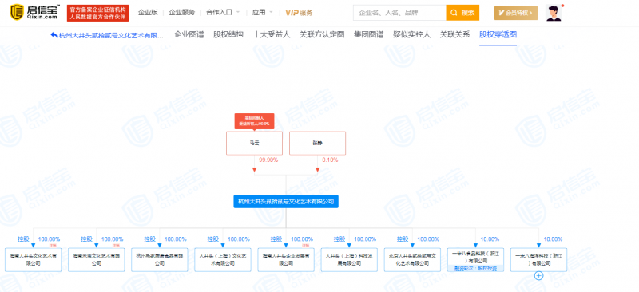The image size is (639, 292).
Task: Click the 会员特权 button
Action: (x=516, y=13)
